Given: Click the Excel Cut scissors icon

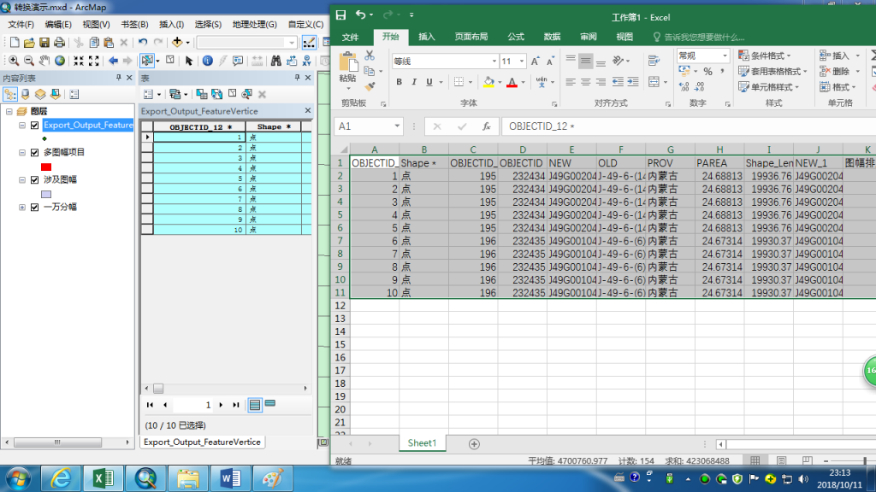Looking at the screenshot, I should click(x=370, y=56).
